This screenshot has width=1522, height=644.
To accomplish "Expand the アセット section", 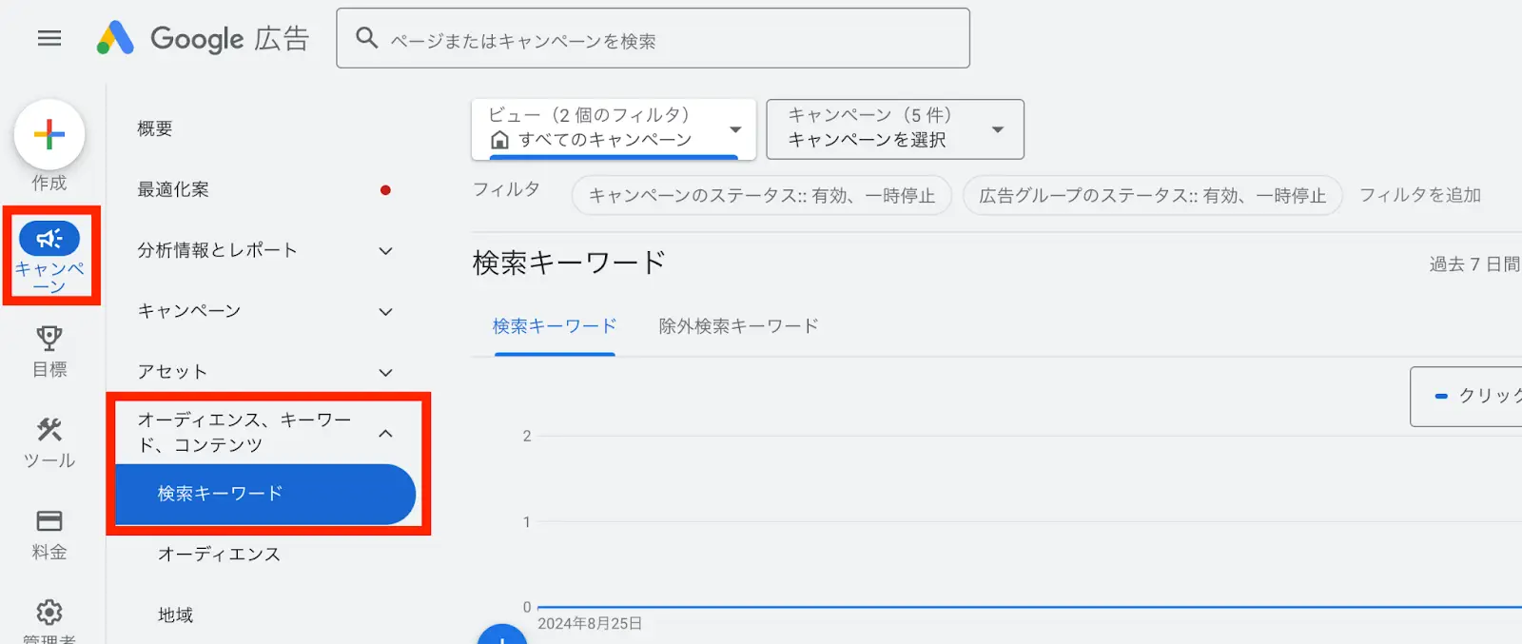I will (x=385, y=373).
